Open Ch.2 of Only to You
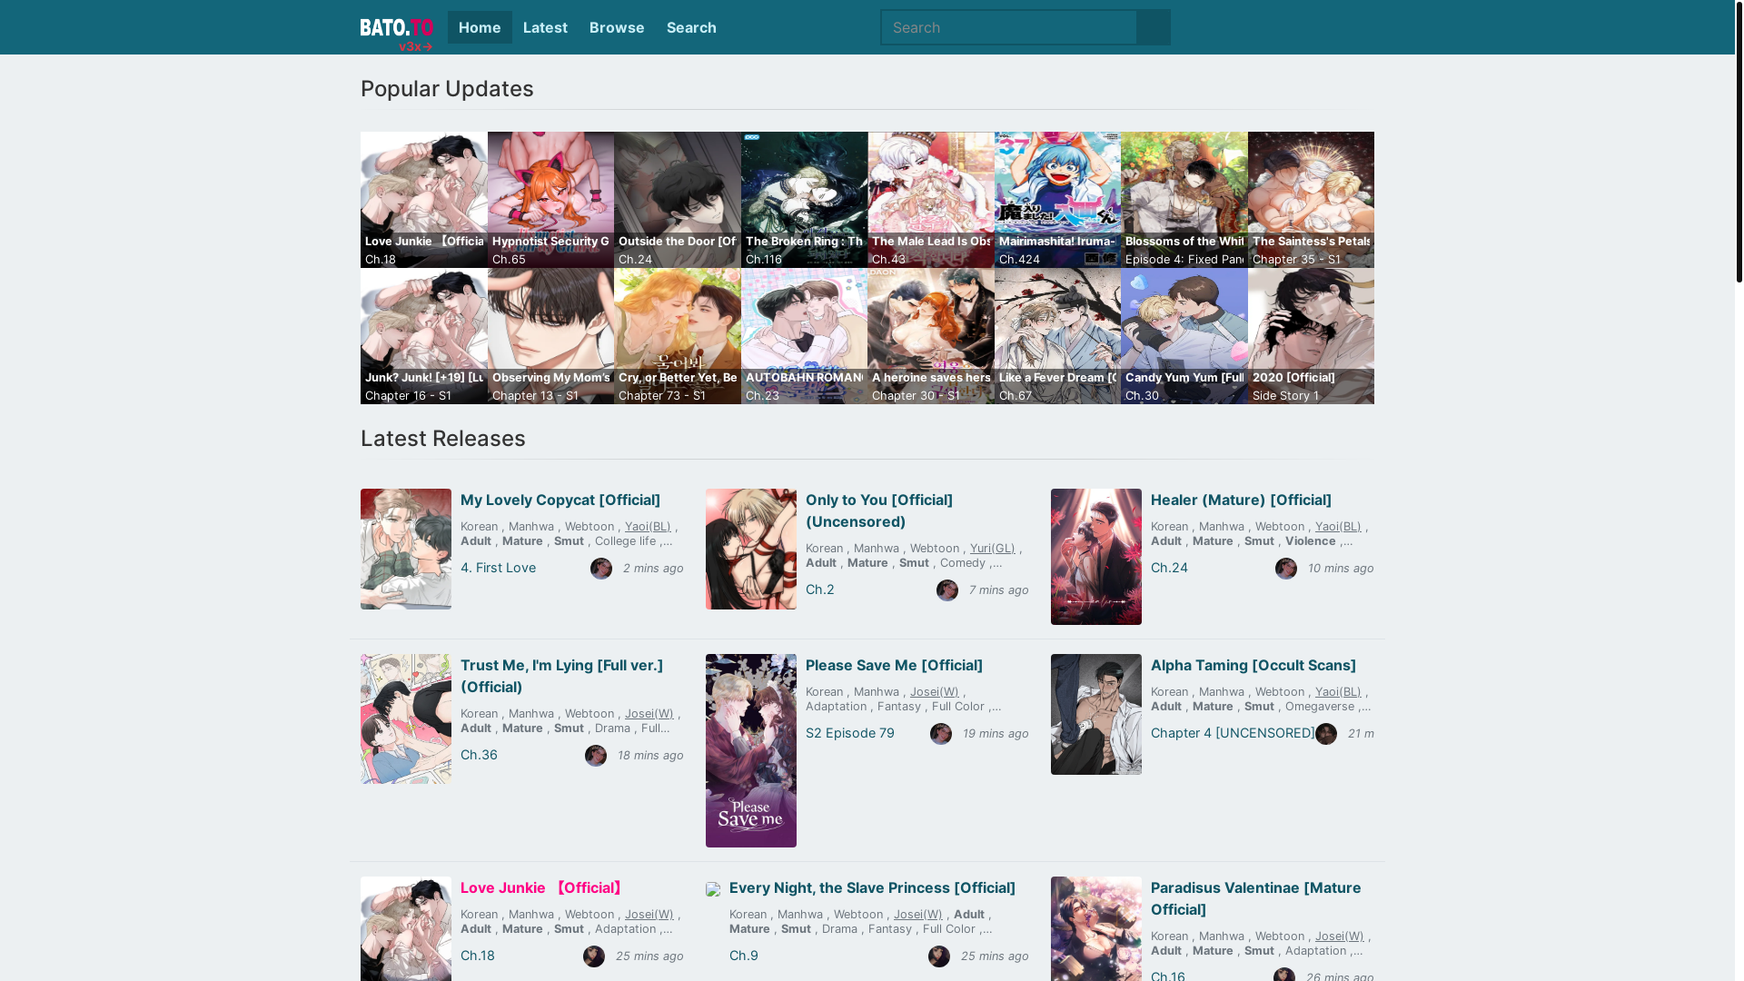 coord(820,590)
